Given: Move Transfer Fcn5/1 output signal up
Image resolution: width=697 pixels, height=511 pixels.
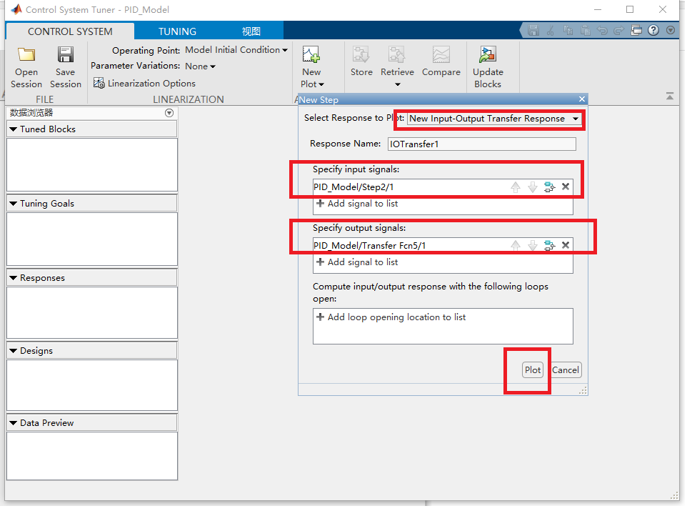Looking at the screenshot, I should coord(515,245).
